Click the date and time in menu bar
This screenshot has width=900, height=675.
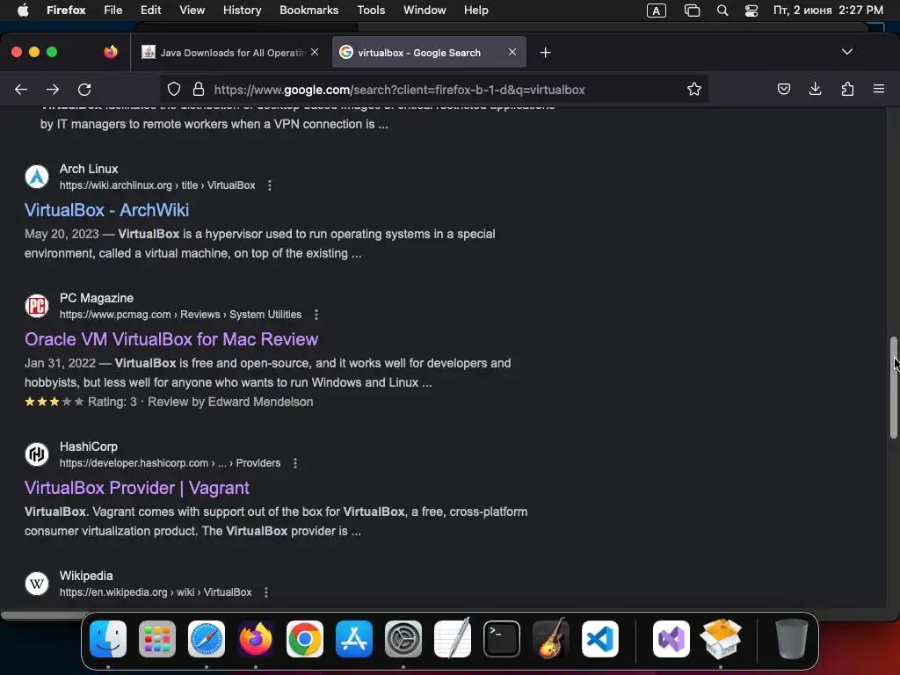[x=828, y=11]
